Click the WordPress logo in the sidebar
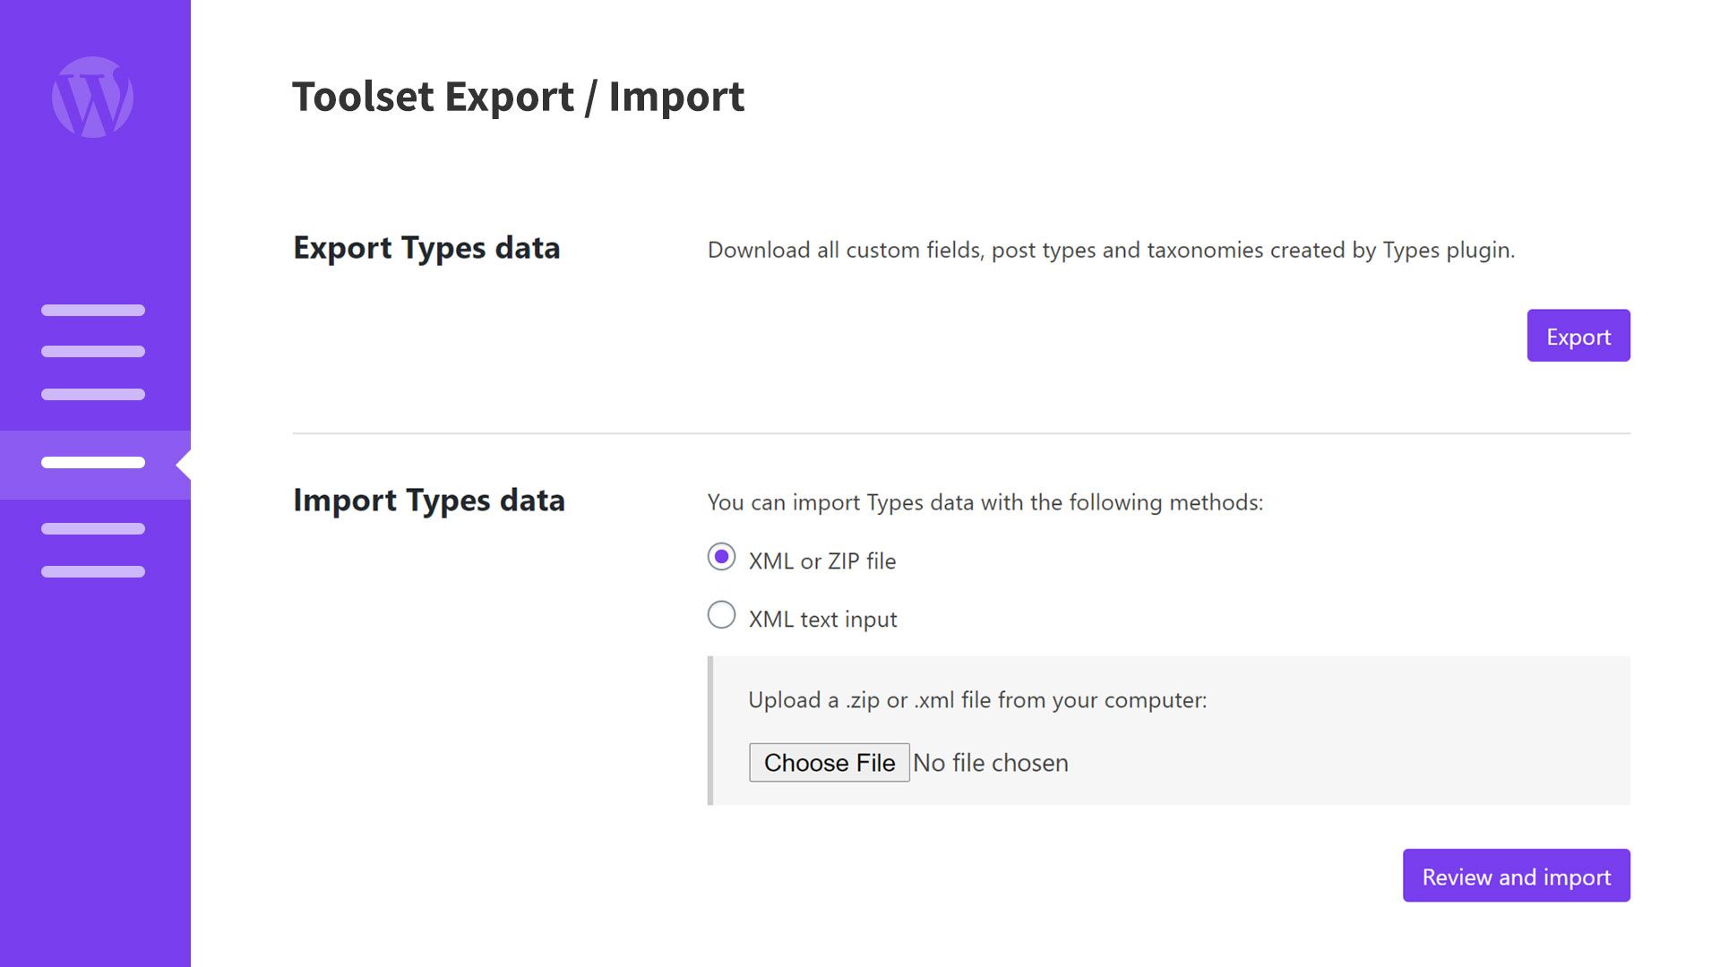This screenshot has height=967, width=1720. tap(92, 97)
